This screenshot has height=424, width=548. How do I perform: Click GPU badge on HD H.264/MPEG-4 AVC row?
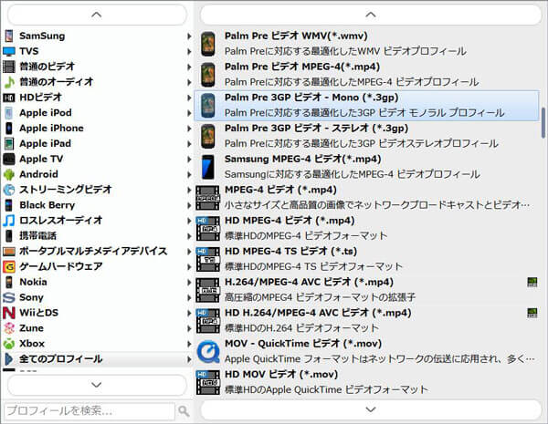pos(532,313)
